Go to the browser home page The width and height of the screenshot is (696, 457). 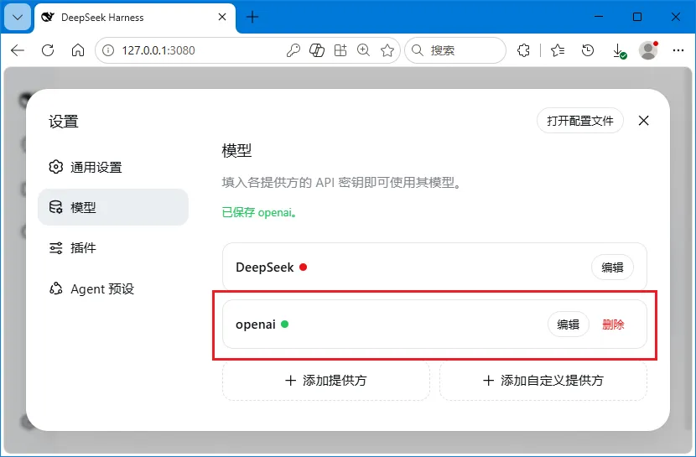78,50
